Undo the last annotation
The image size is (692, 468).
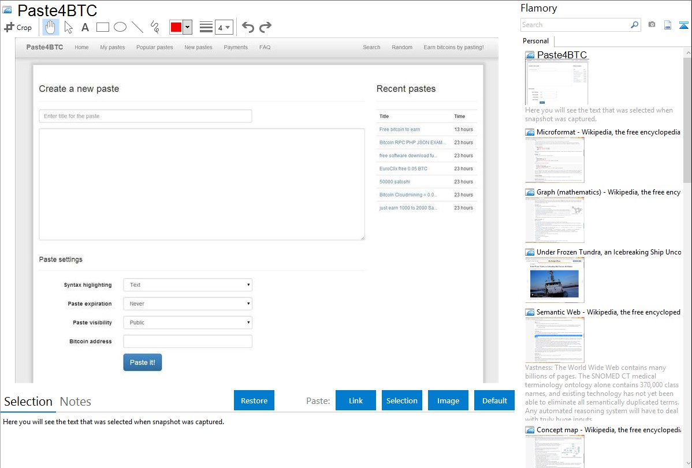pyautogui.click(x=248, y=27)
